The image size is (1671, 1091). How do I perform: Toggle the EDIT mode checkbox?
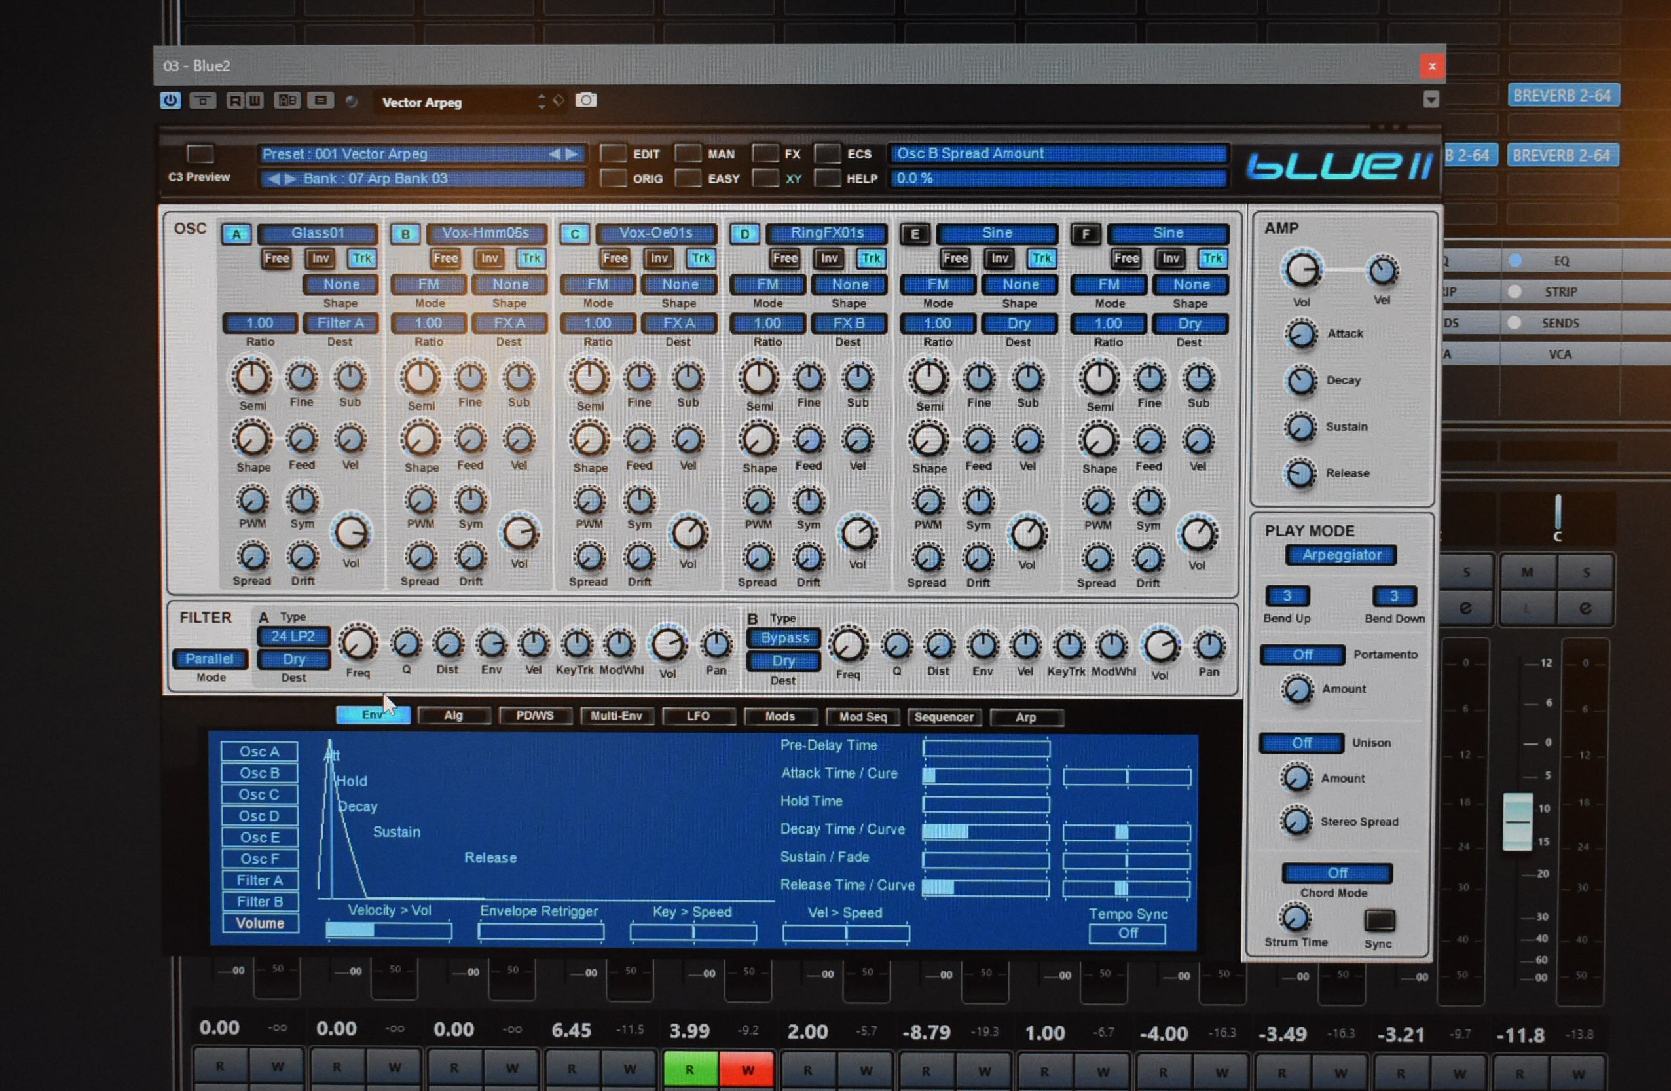tap(613, 154)
